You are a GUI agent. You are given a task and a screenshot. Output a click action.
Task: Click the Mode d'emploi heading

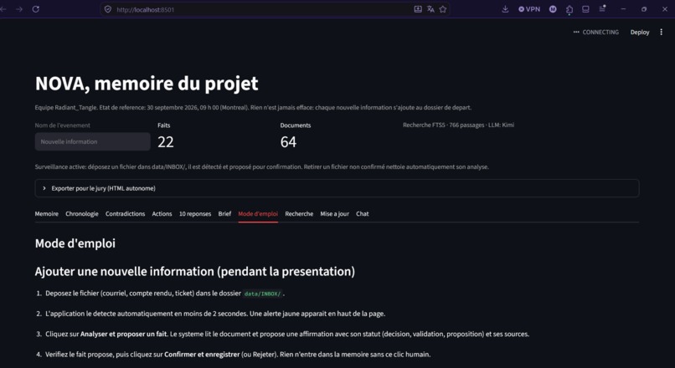[75, 243]
